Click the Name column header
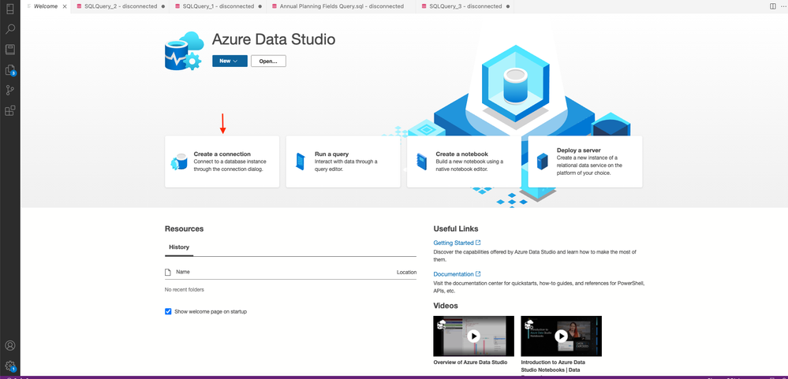This screenshot has height=379, width=788. coord(183,272)
